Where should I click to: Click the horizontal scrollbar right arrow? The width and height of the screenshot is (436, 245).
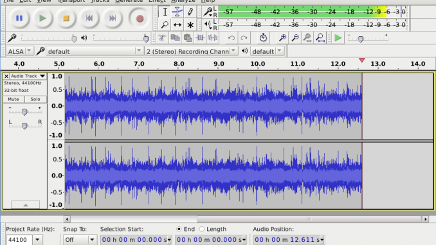(425, 219)
